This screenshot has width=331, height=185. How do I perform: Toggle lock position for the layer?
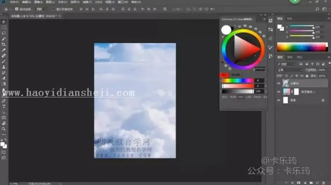[297, 76]
